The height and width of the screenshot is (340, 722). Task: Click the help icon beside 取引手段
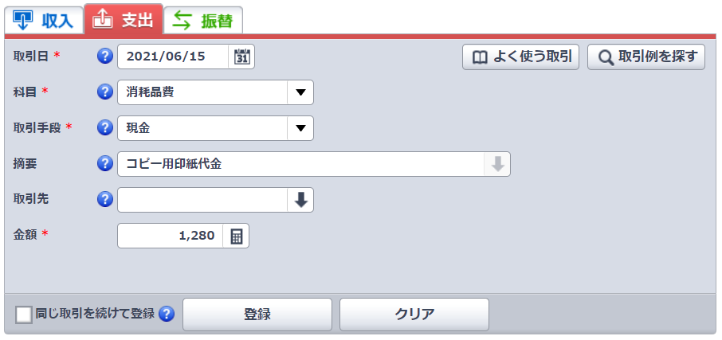coord(105,128)
